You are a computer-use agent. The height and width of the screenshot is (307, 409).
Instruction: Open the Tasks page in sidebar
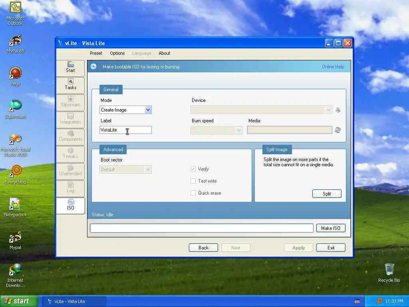(70, 85)
